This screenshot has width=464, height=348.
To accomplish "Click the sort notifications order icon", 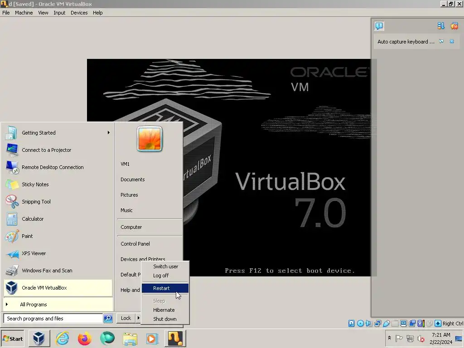I will (x=441, y=26).
